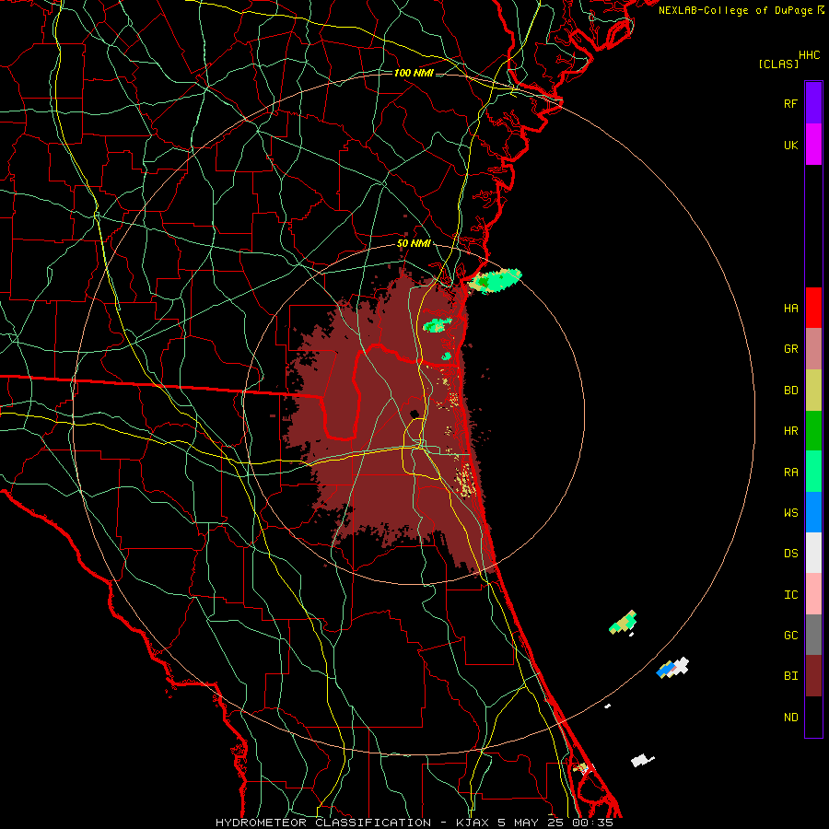Click the brown BI legend swatch
The image size is (829, 829).
[813, 676]
